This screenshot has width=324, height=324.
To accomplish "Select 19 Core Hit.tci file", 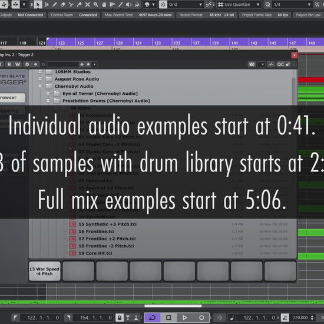I will pyautogui.click(x=95, y=253).
